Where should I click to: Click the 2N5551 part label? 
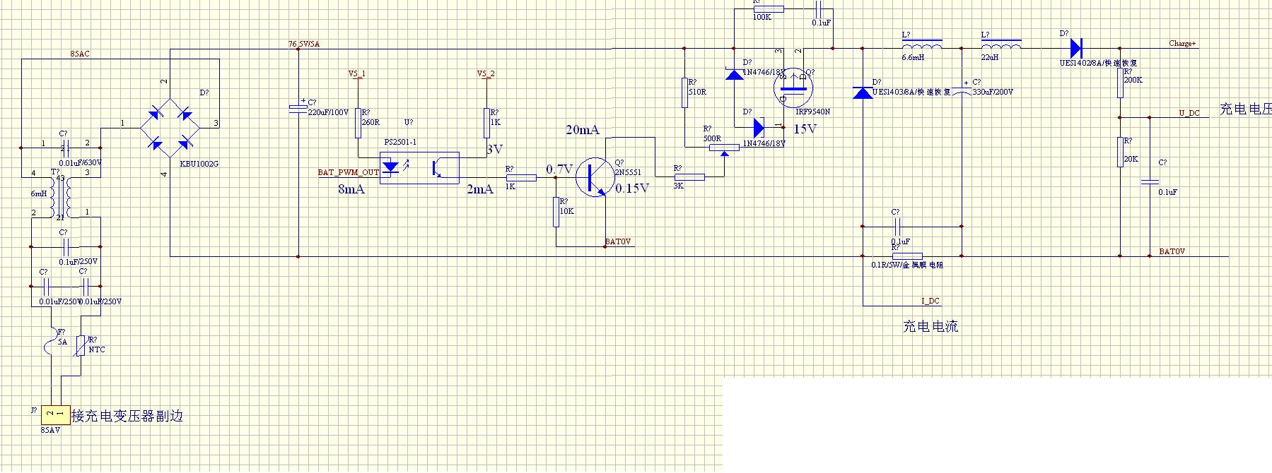[x=628, y=172]
